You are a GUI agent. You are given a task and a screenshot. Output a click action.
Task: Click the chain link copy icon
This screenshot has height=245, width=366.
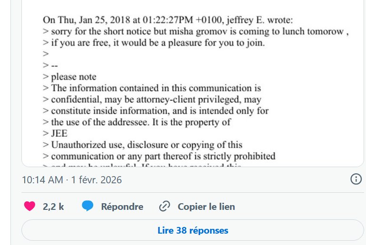[x=164, y=207]
